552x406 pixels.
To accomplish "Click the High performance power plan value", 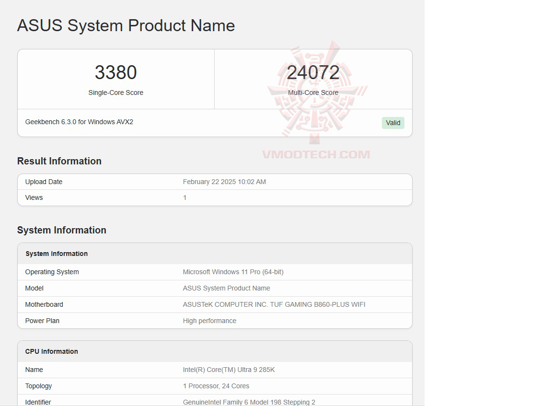I will coord(210,321).
